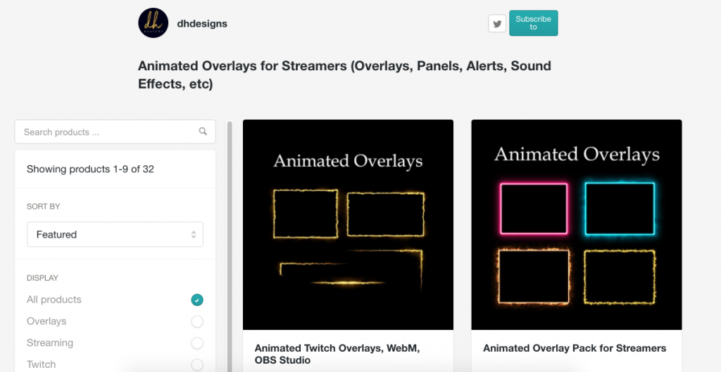721x372 pixels.
Task: Select the Overlays filter radio button
Action: 197,321
